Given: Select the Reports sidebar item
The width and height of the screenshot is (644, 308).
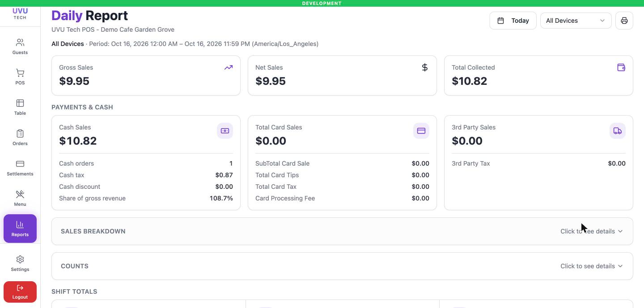Looking at the screenshot, I should pos(20,229).
